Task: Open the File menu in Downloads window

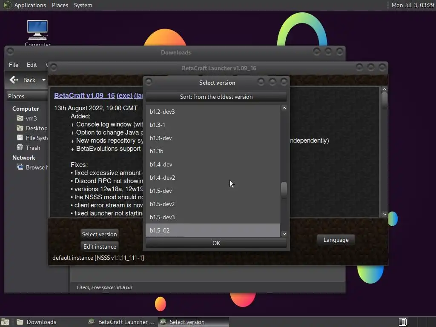Action: point(14,65)
